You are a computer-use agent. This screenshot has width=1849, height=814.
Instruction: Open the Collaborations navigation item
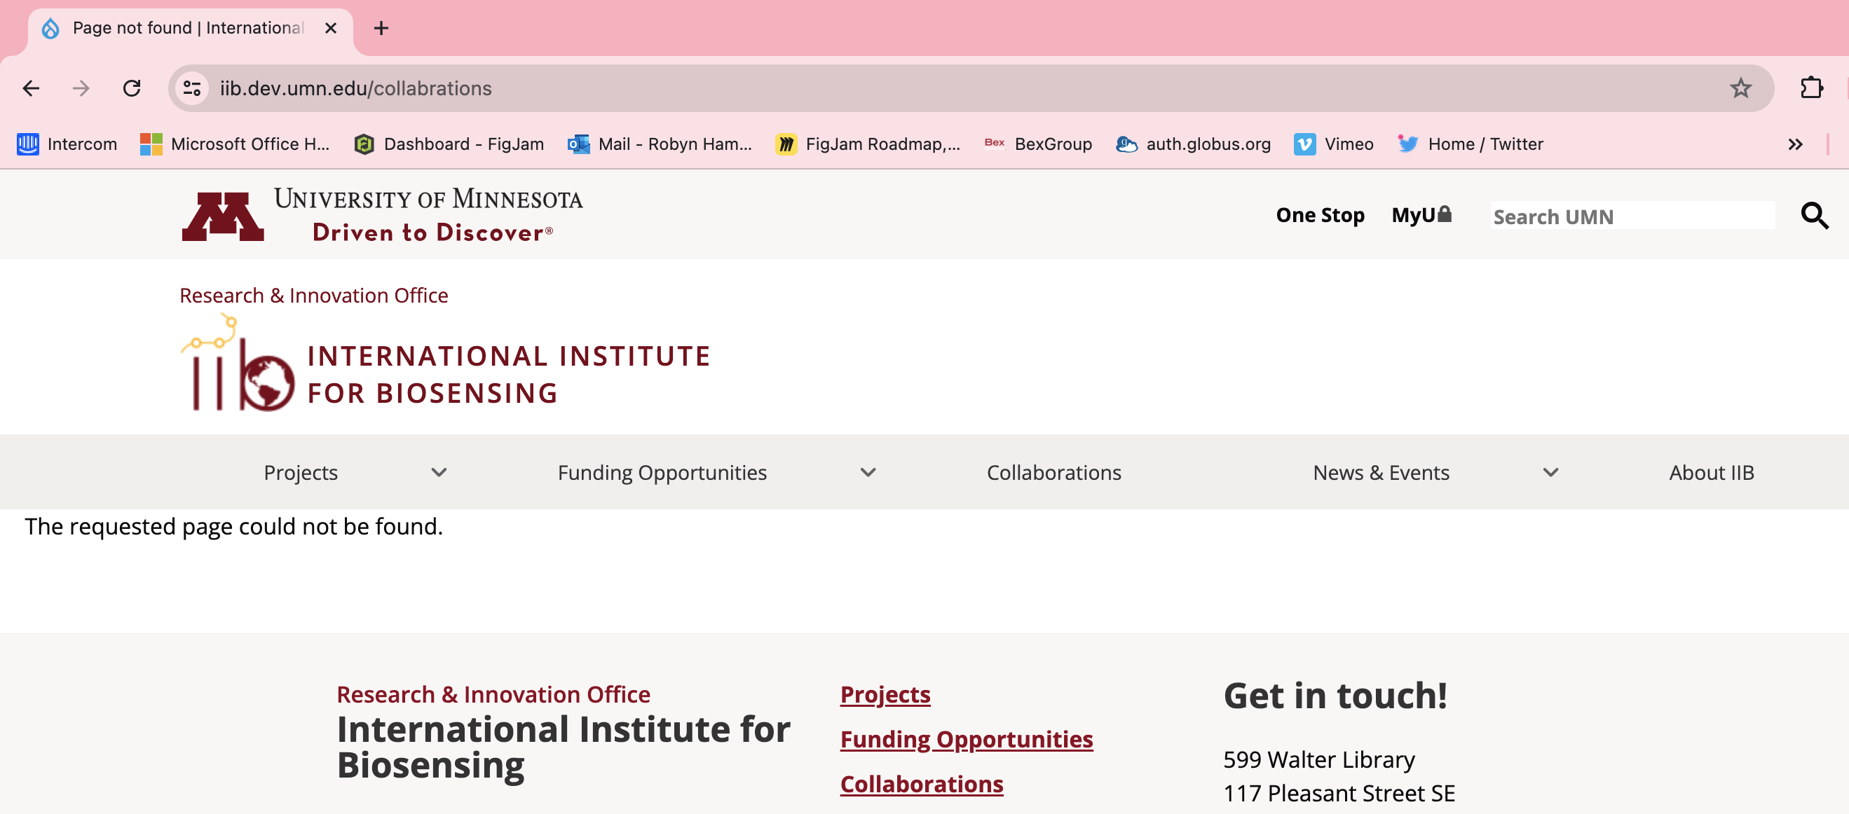tap(1053, 473)
